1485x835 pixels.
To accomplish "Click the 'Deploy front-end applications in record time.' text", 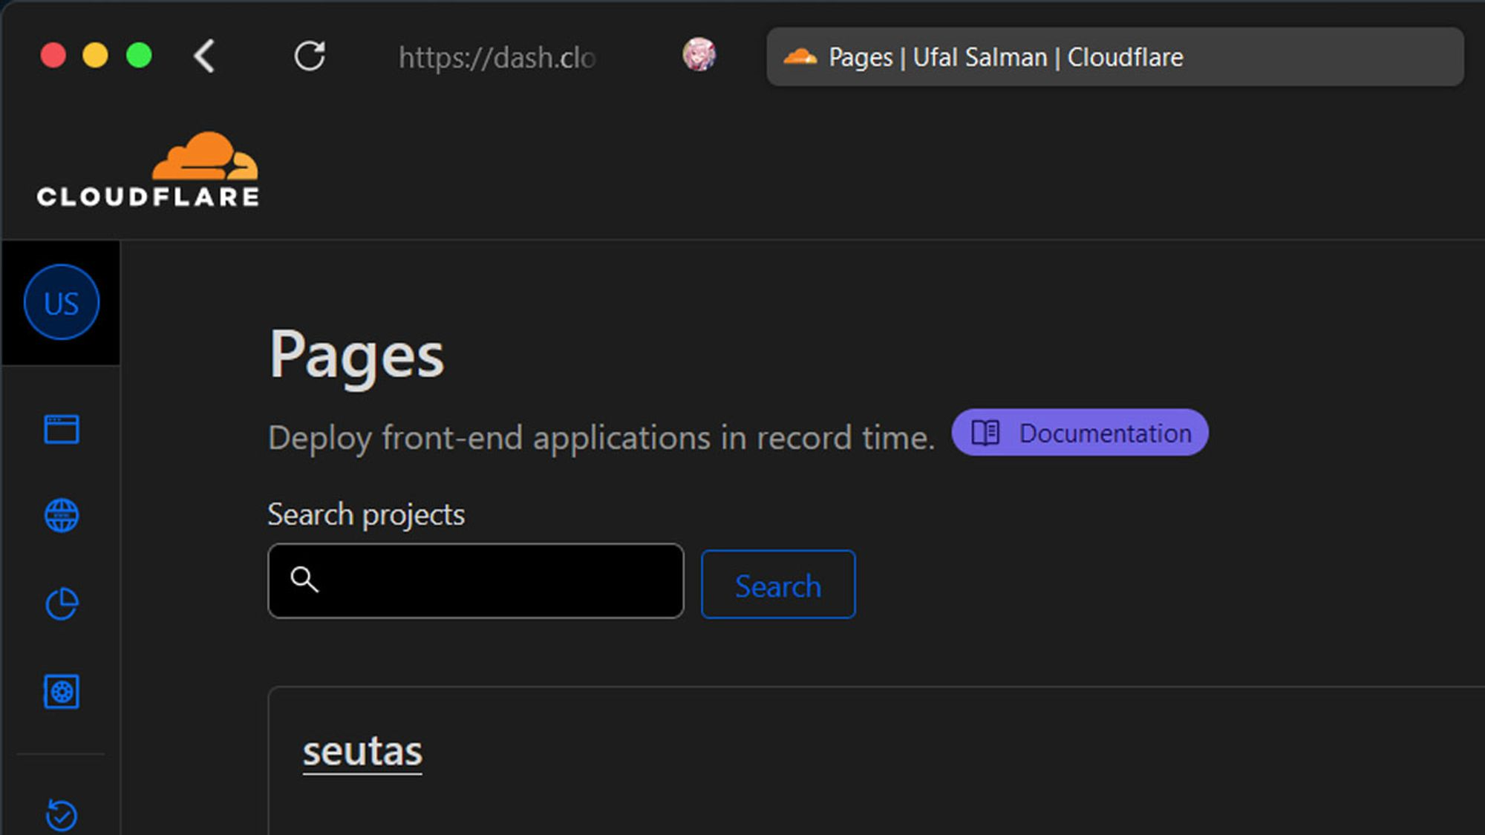I will 601,438.
